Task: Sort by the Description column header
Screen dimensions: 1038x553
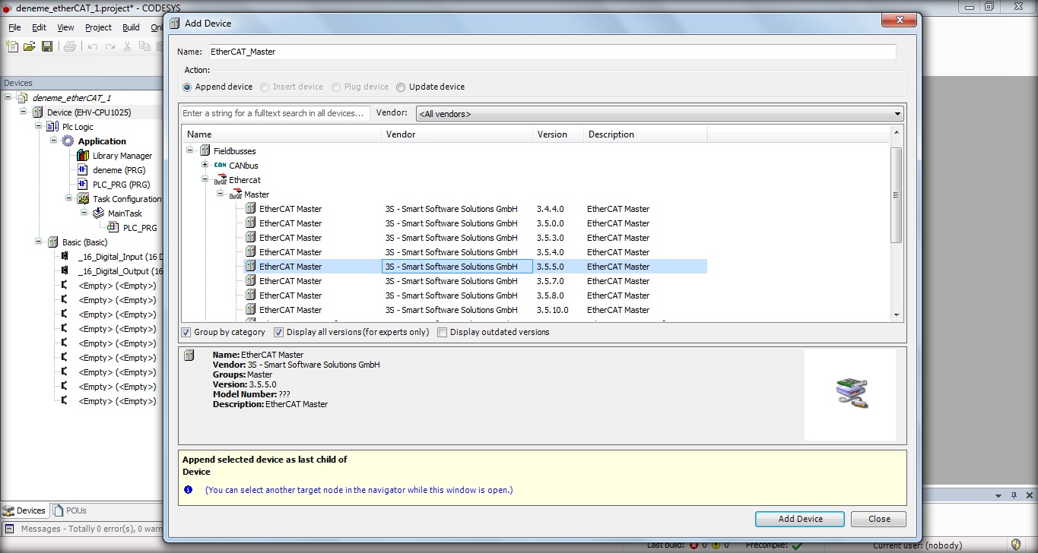Action: pyautogui.click(x=646, y=134)
